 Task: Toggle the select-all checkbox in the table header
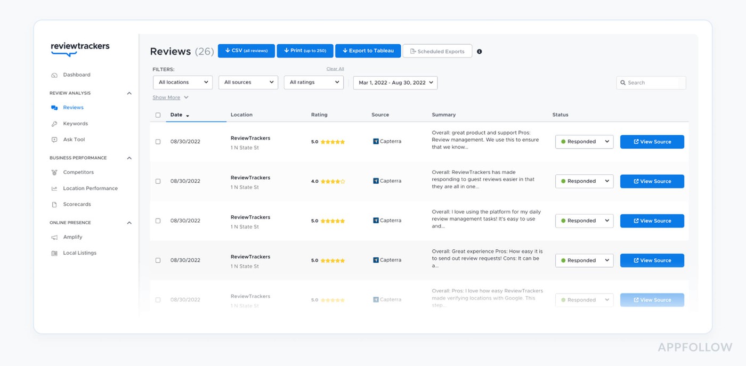[x=158, y=115]
